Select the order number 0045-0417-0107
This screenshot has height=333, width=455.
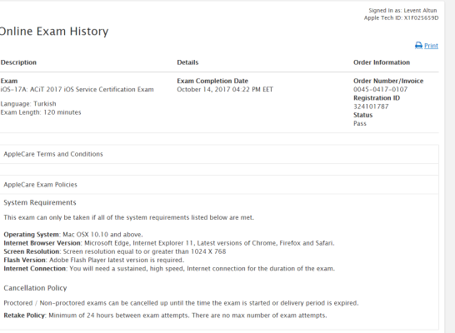pos(381,89)
